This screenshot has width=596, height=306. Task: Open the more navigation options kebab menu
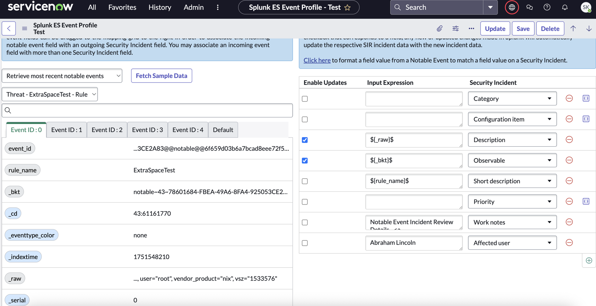click(x=218, y=7)
